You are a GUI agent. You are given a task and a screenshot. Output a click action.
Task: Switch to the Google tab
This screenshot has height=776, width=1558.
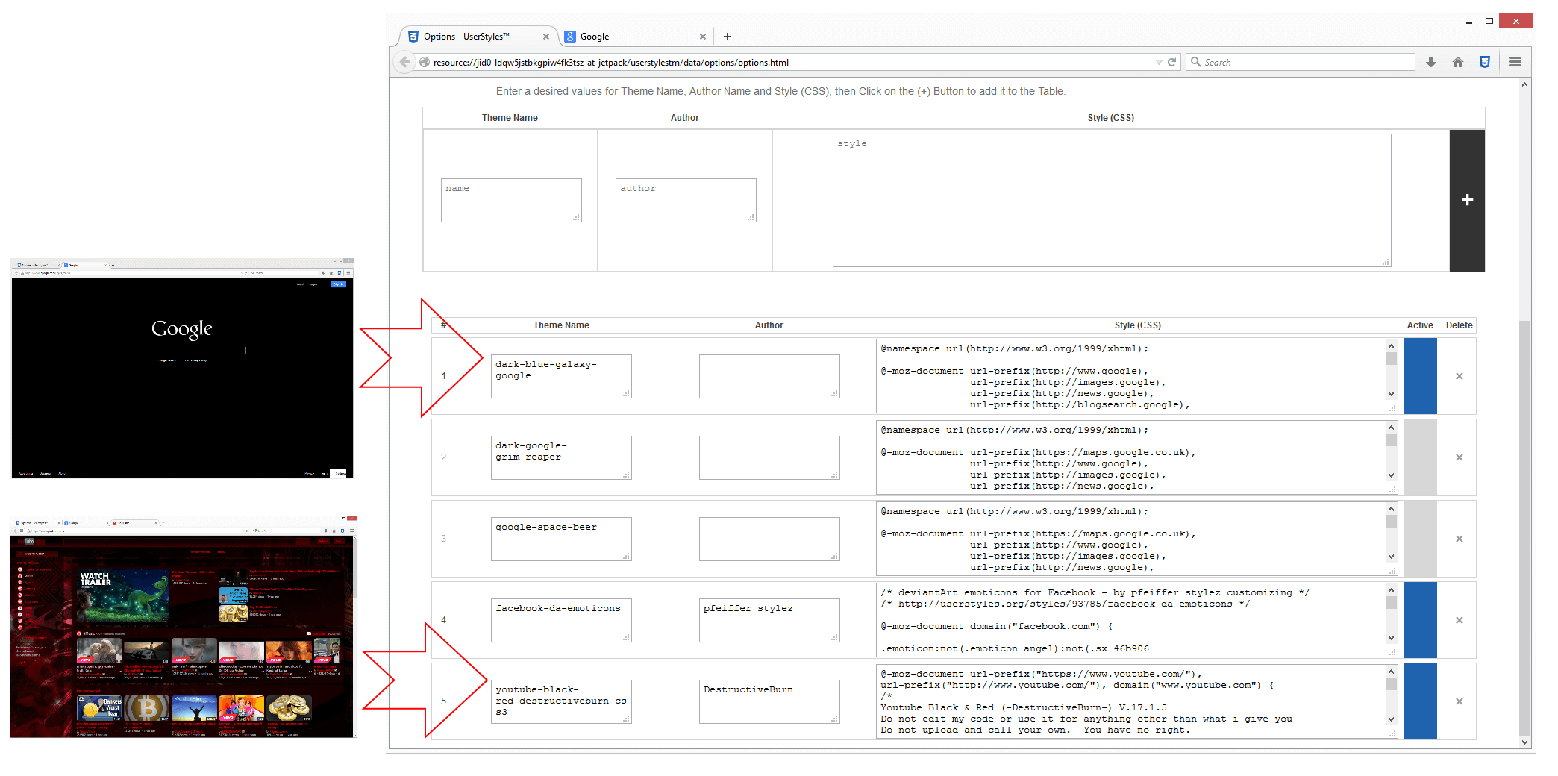[x=634, y=37]
